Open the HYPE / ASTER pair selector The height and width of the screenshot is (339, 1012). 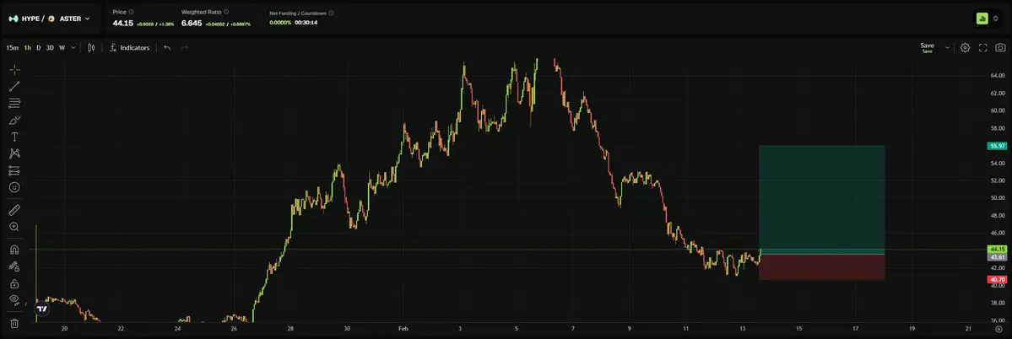point(50,19)
